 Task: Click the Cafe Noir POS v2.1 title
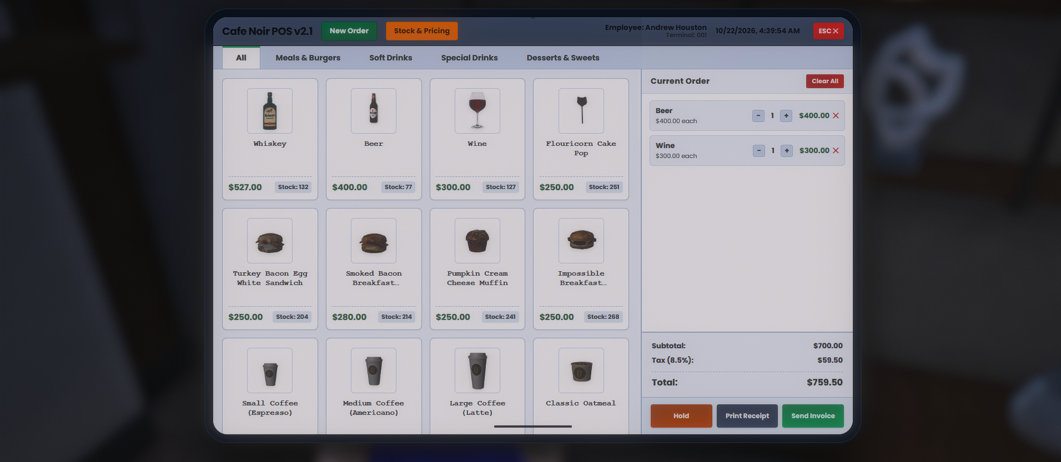click(x=268, y=31)
